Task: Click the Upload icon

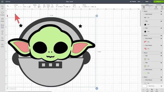Action: coord(2,45)
